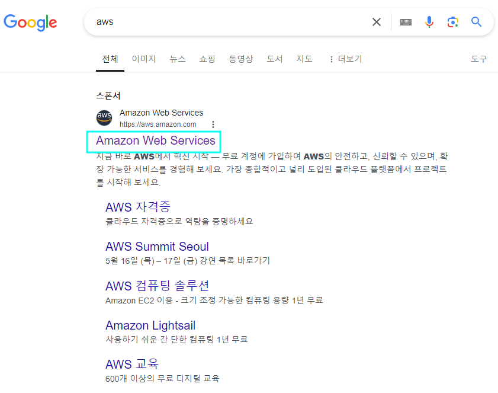Viewport: 498px width, 393px height.
Task: Expand the 더보기 menu
Action: point(346,59)
